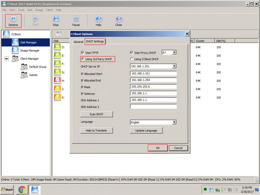Select the Disk Manager icon in the tree

pyautogui.click(x=15, y=42)
